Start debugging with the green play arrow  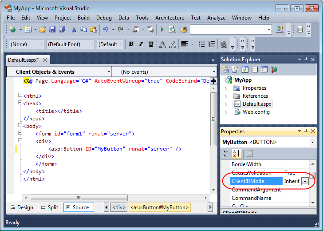[x=162, y=29]
